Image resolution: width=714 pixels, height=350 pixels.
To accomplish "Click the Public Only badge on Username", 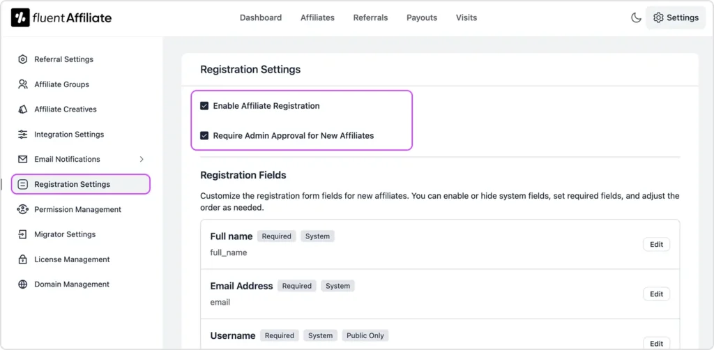I will tap(365, 335).
